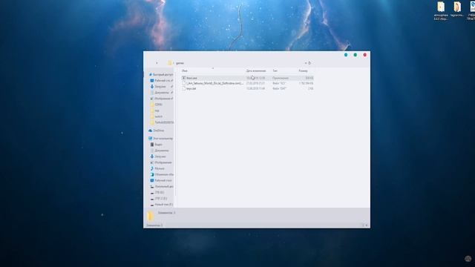This screenshot has height=267, width=475.
Task: Sort files by the Имя column header
Action: [x=185, y=71]
